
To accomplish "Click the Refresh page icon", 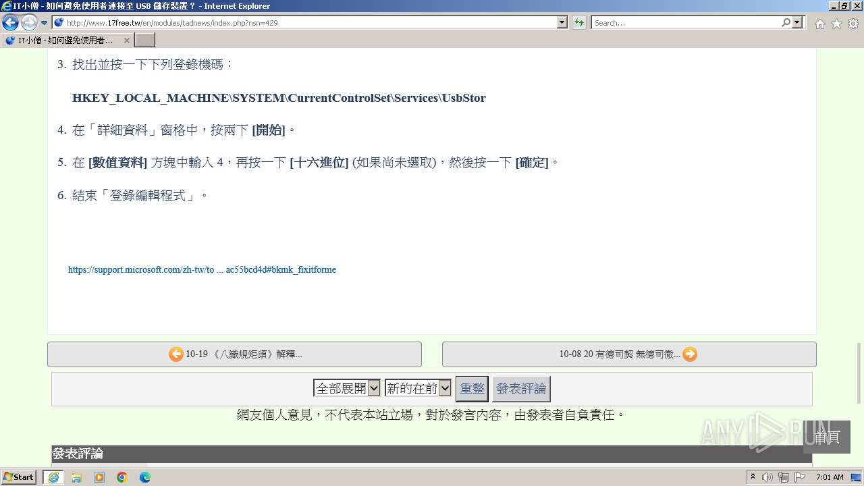I will tap(578, 23).
